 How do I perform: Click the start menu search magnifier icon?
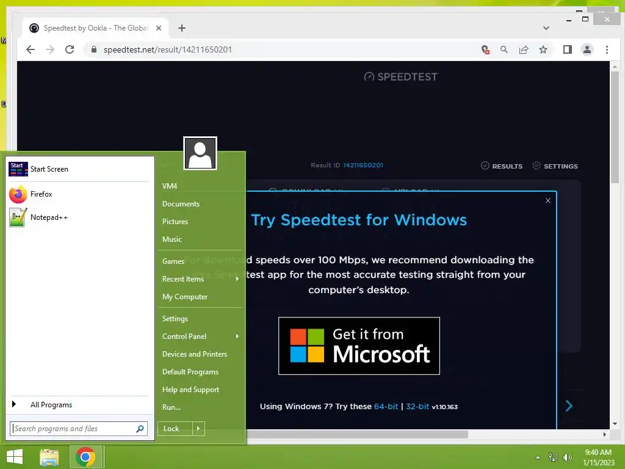(x=140, y=429)
